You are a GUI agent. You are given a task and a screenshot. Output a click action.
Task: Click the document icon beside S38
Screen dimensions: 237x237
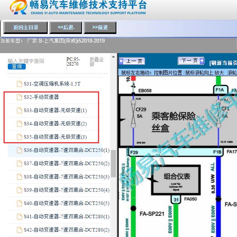click(x=20, y=177)
